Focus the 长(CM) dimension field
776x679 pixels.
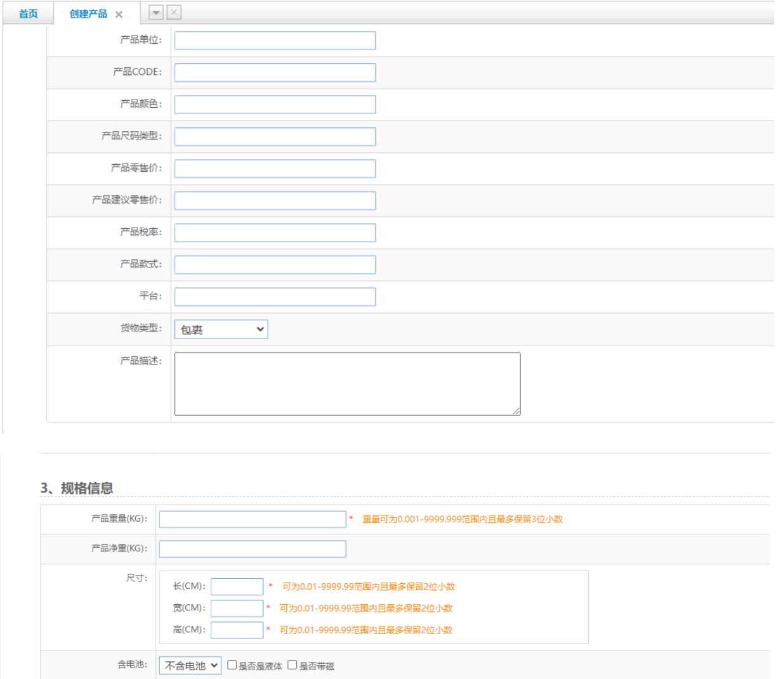click(237, 586)
